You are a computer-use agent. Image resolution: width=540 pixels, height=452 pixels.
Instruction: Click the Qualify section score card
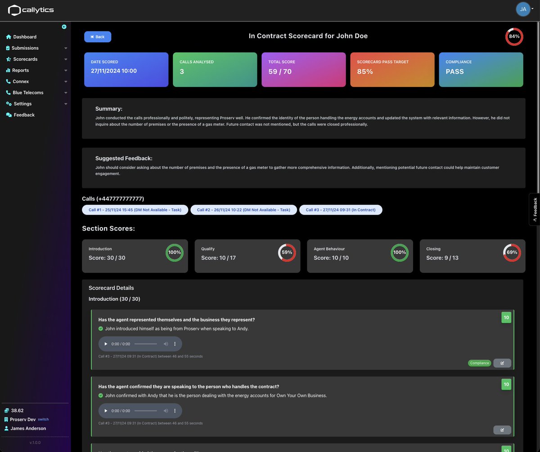point(247,256)
